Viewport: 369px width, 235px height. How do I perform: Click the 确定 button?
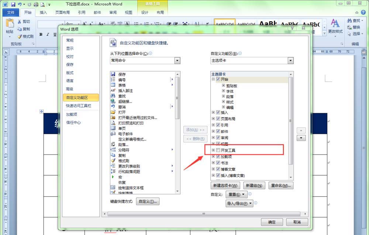pos(272,222)
